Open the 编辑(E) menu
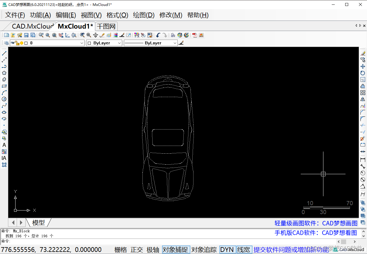The width and height of the screenshot is (367, 254). click(66, 15)
